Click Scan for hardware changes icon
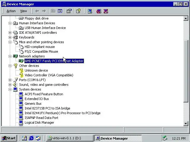The image size is (190, 142). tap(90, 11)
